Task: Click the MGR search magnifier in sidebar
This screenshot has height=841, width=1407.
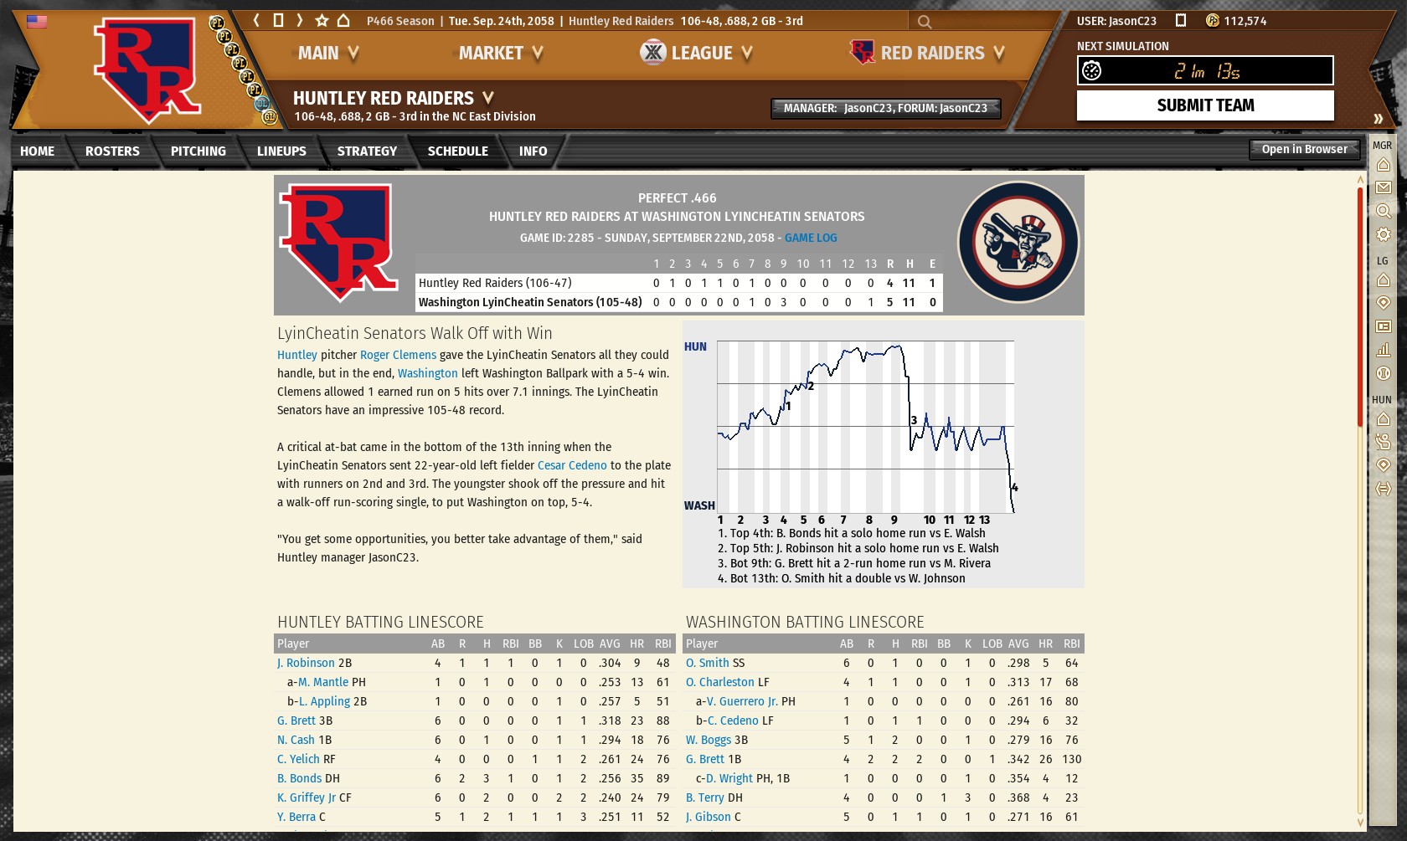Action: point(1384,211)
